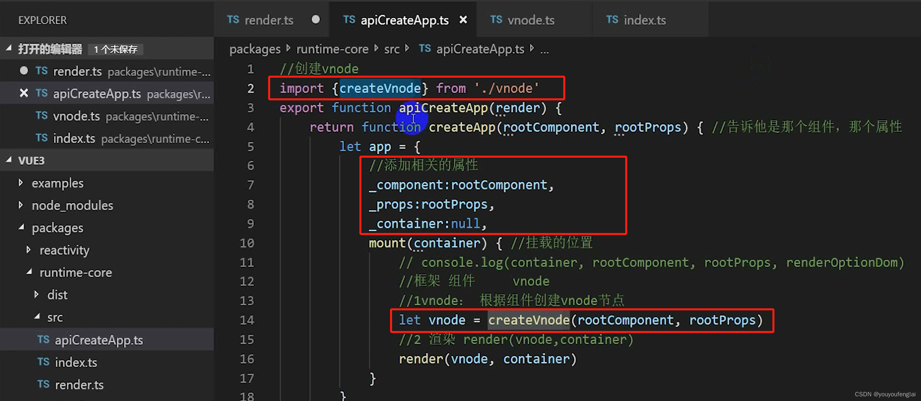Image resolution: width=921 pixels, height=401 pixels.
Task: Click the 1 unsaved badge
Action: click(116, 49)
